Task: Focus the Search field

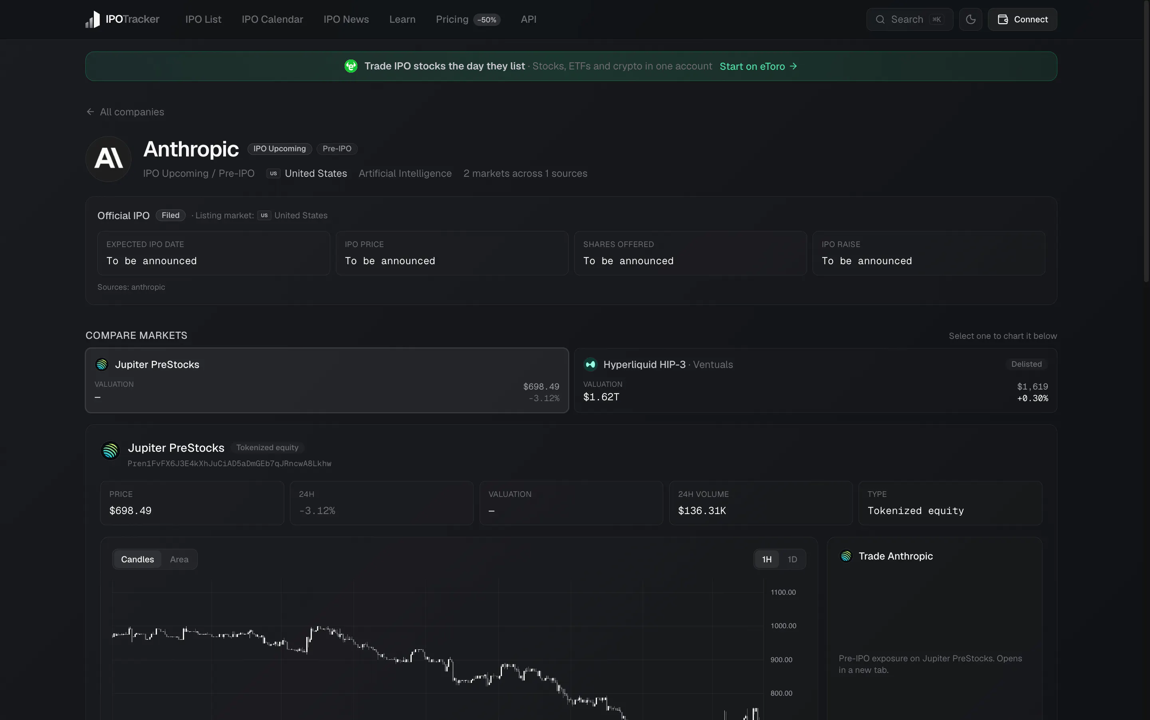Action: [910, 20]
